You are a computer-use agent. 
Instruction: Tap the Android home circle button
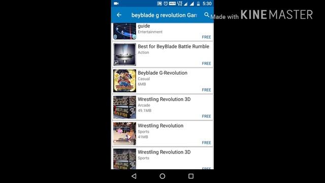point(162,176)
